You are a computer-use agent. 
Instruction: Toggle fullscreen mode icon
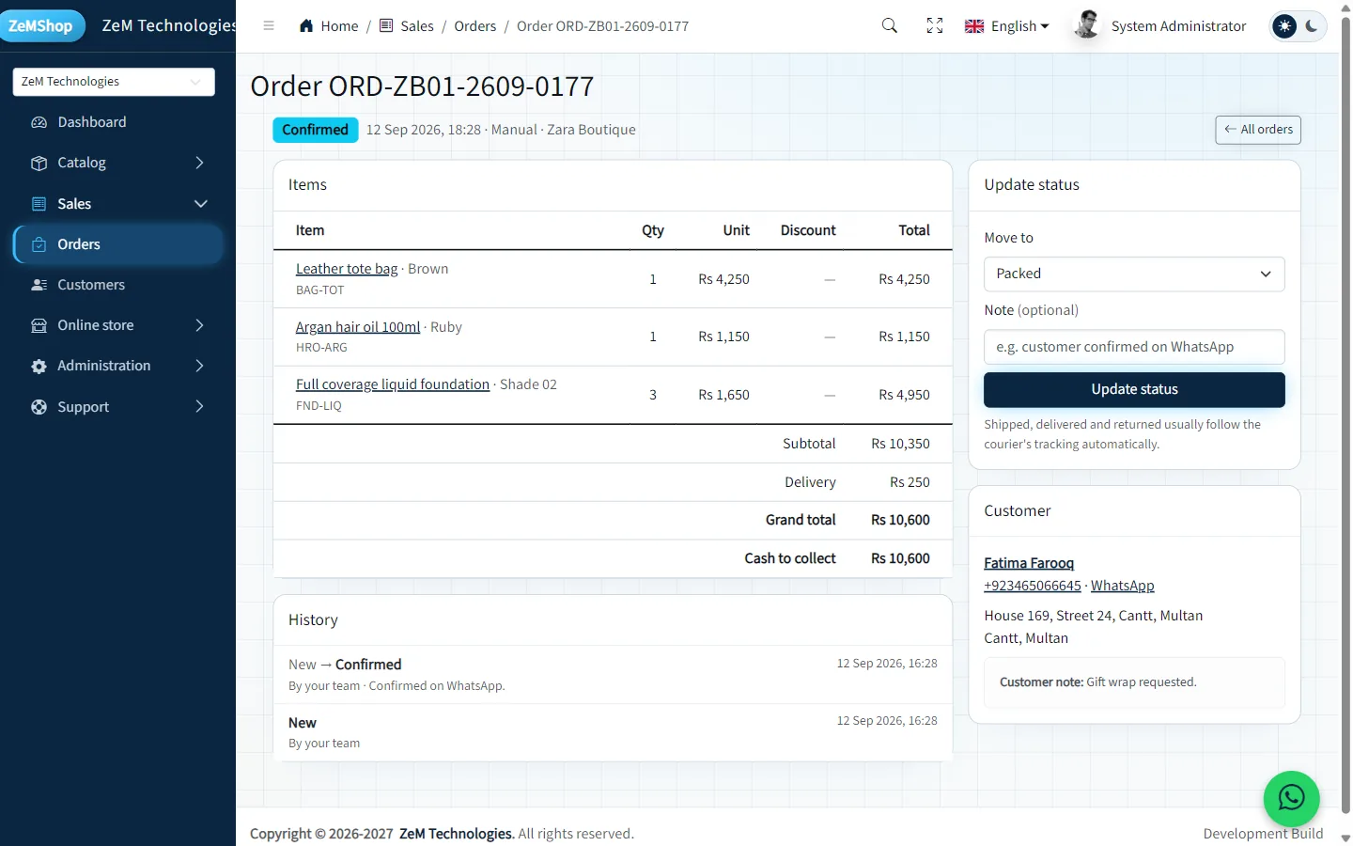coord(934,26)
